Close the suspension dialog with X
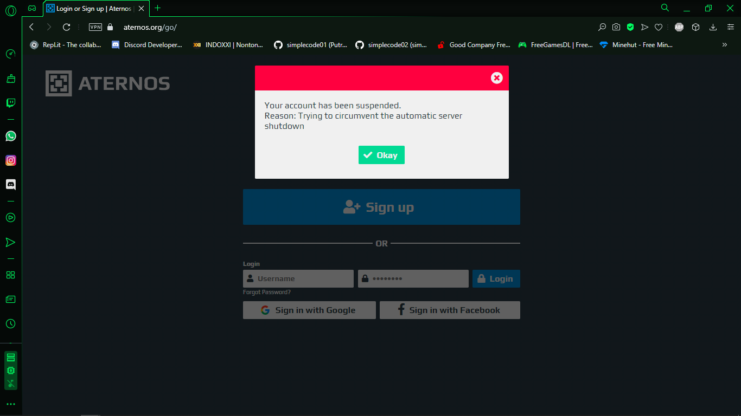This screenshot has width=741, height=416. [x=496, y=78]
